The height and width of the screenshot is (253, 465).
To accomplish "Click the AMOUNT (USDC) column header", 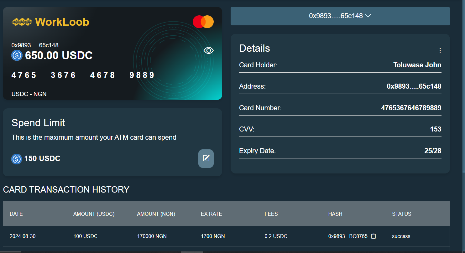I will point(94,214).
